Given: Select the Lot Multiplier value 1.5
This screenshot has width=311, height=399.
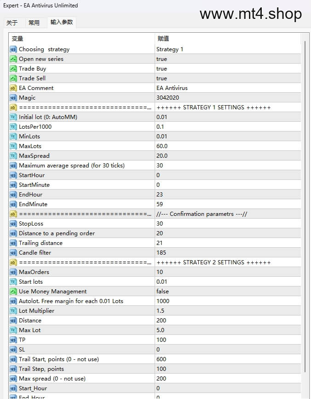Looking at the screenshot, I should click(160, 311).
